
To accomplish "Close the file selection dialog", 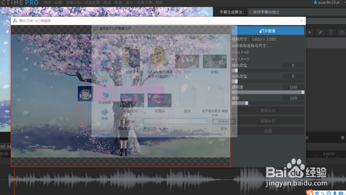I will click(234, 28).
